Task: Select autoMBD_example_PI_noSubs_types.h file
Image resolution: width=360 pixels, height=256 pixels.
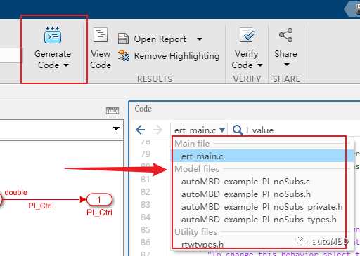Action: 259,220
